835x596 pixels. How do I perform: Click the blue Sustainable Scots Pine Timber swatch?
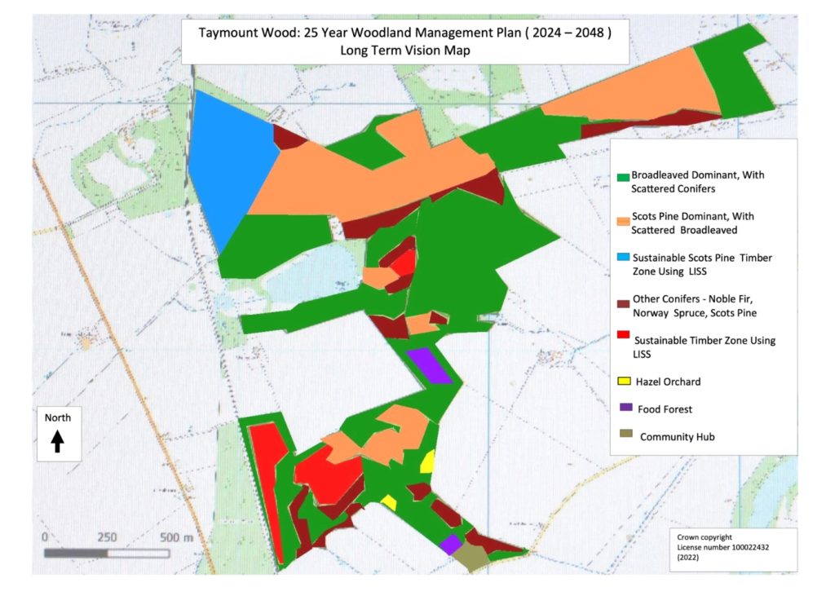623,258
